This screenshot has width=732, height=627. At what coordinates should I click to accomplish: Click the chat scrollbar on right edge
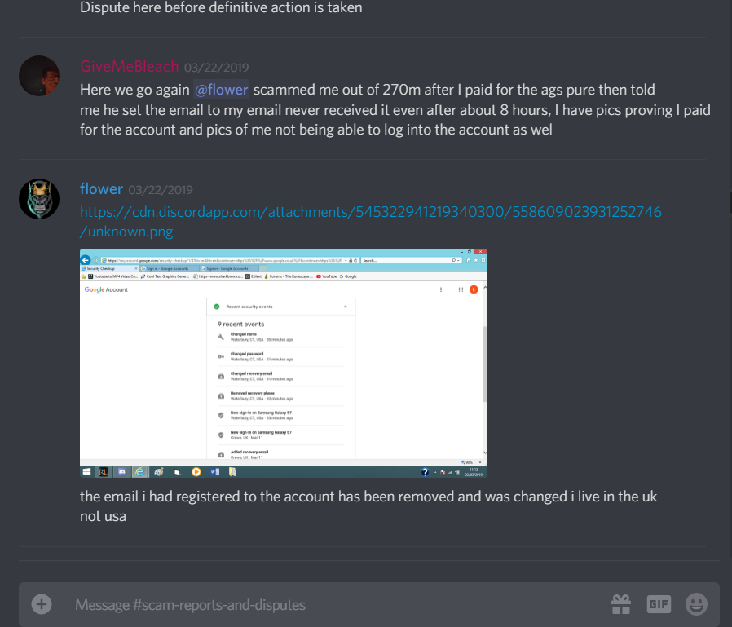point(729,201)
